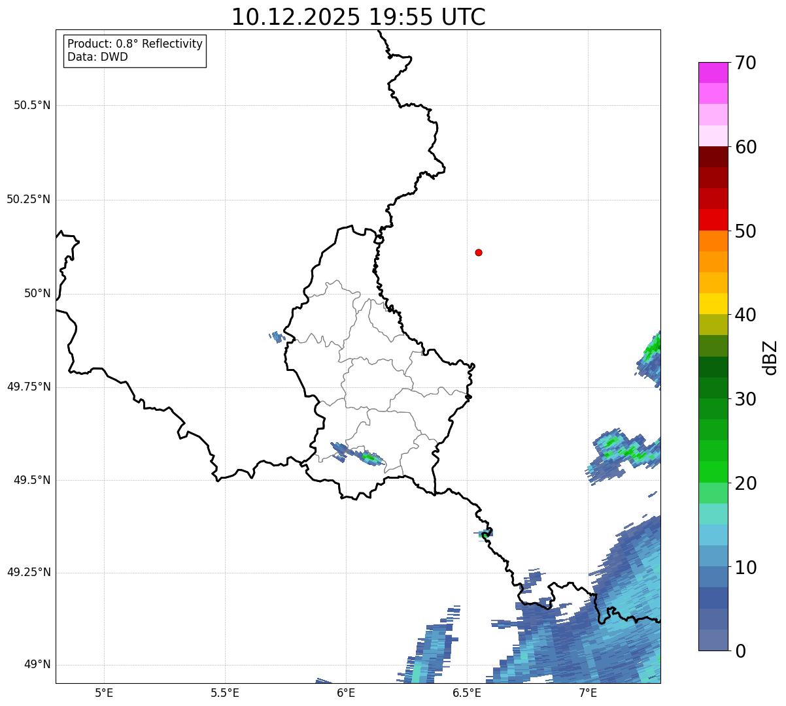
Task: Click the '50.5°N' latitude label
Action: pos(32,105)
